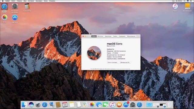The height and width of the screenshot is (109, 194).
Task: Open the Файл menu
Action: (x=13, y=1)
